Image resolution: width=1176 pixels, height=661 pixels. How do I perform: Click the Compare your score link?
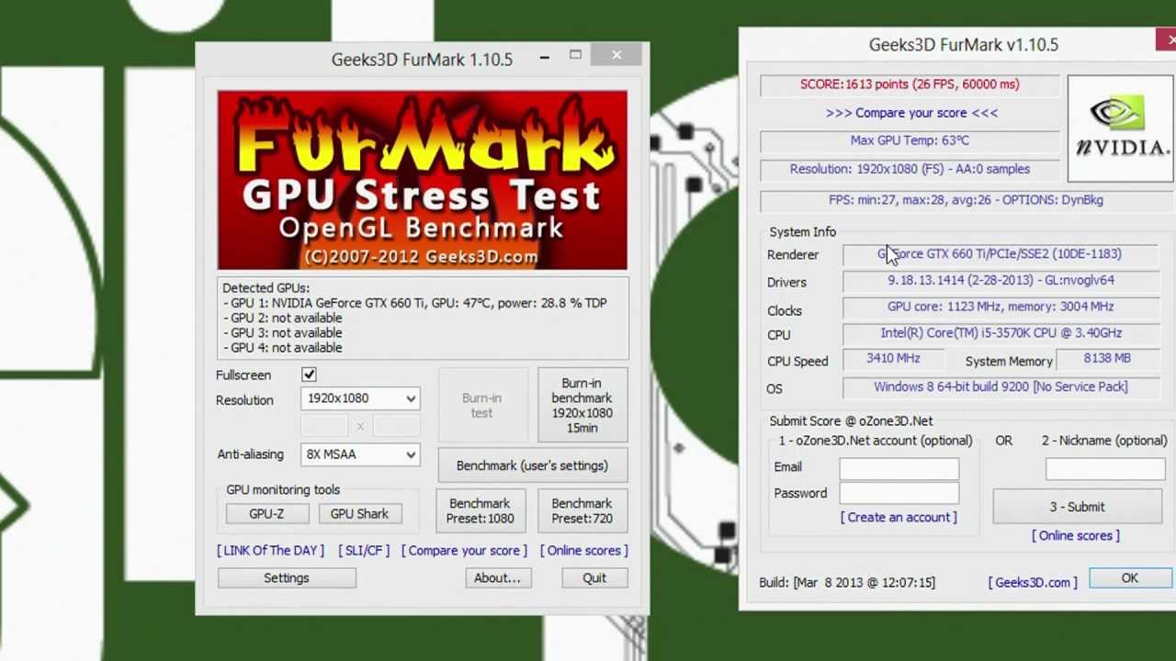coord(464,550)
